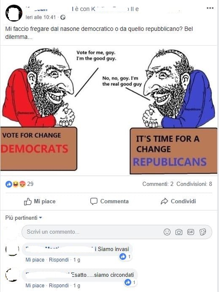Open the Commenti: 2 link

tap(158, 184)
